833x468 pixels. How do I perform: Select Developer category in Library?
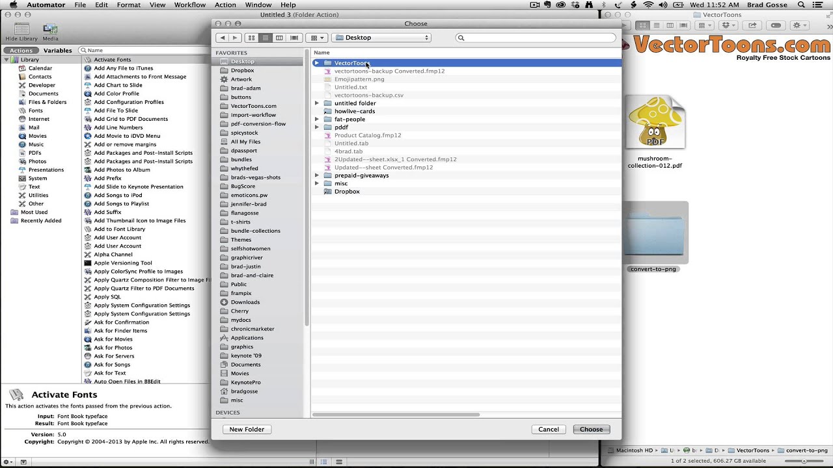pyautogui.click(x=42, y=85)
